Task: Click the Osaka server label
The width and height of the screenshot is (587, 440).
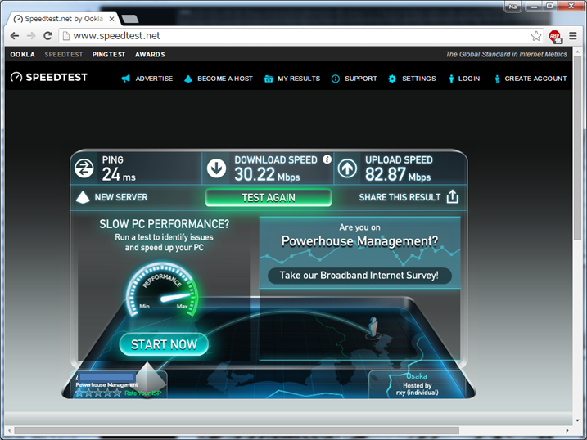Action: pos(417,376)
